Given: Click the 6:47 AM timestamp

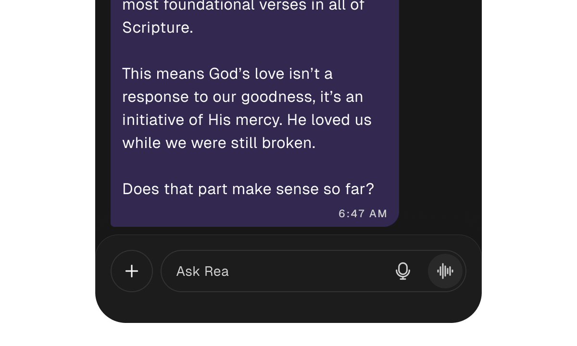Looking at the screenshot, I should (363, 213).
